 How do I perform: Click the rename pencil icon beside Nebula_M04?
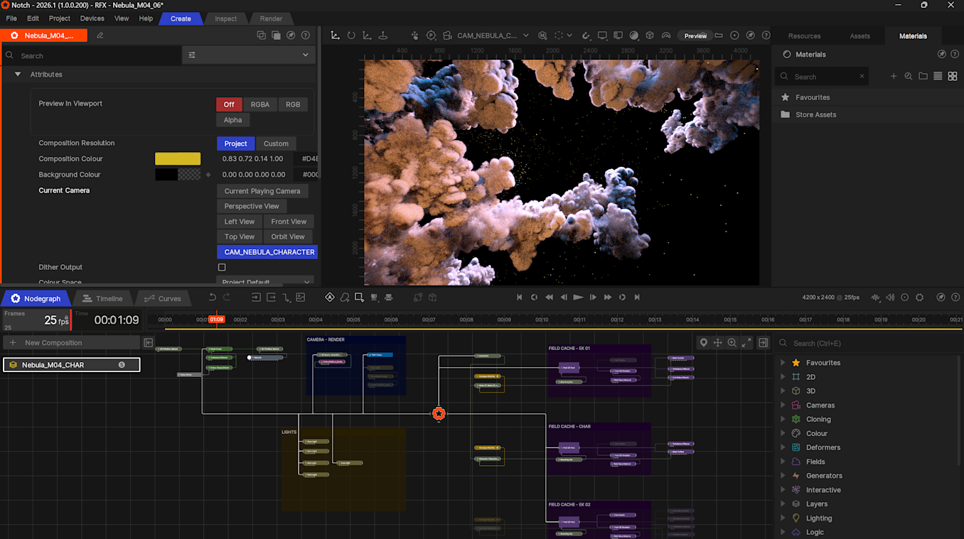100,36
